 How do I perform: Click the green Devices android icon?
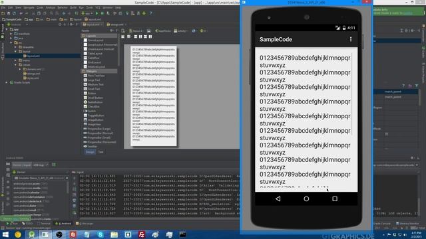(x=14, y=172)
